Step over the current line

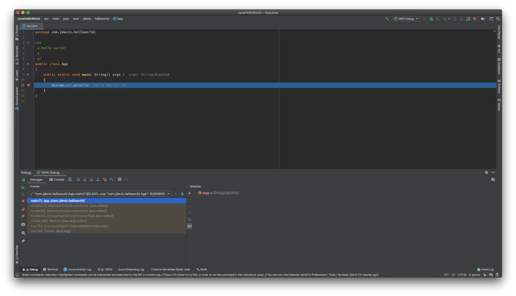78,179
